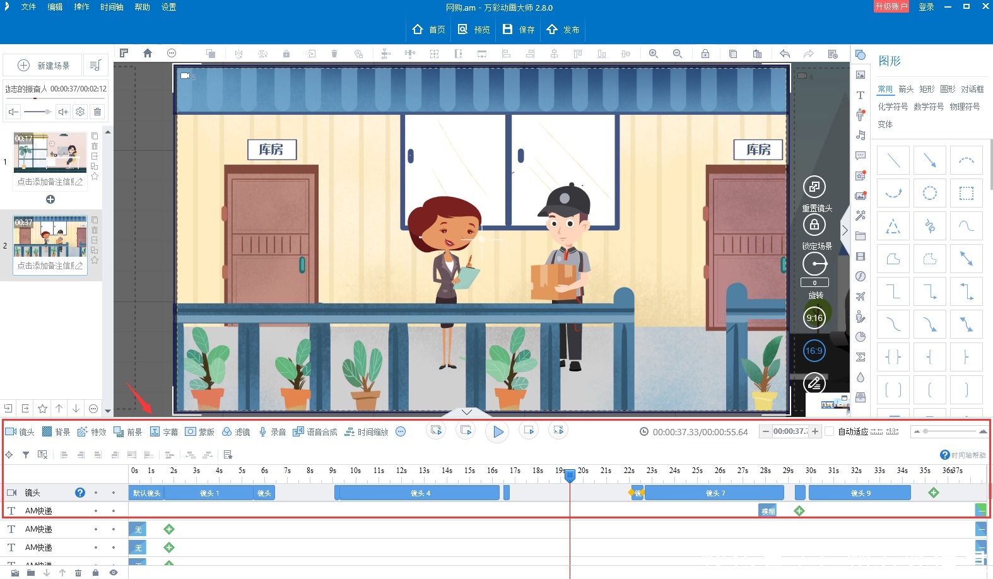Favorite scene 2 with star icon

pos(95,260)
